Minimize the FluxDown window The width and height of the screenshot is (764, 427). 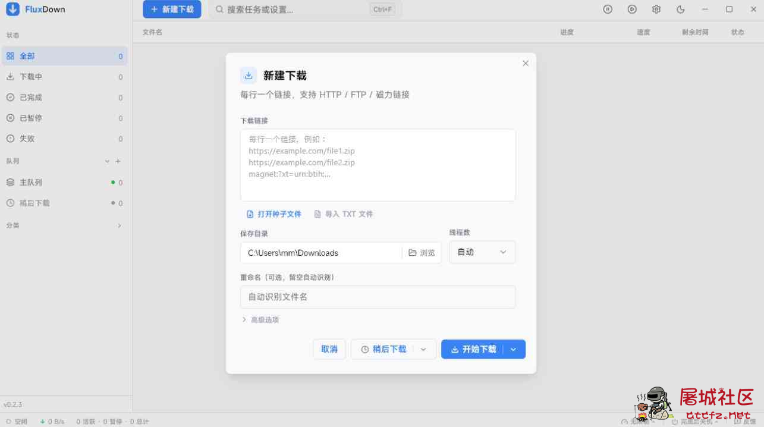(x=705, y=9)
